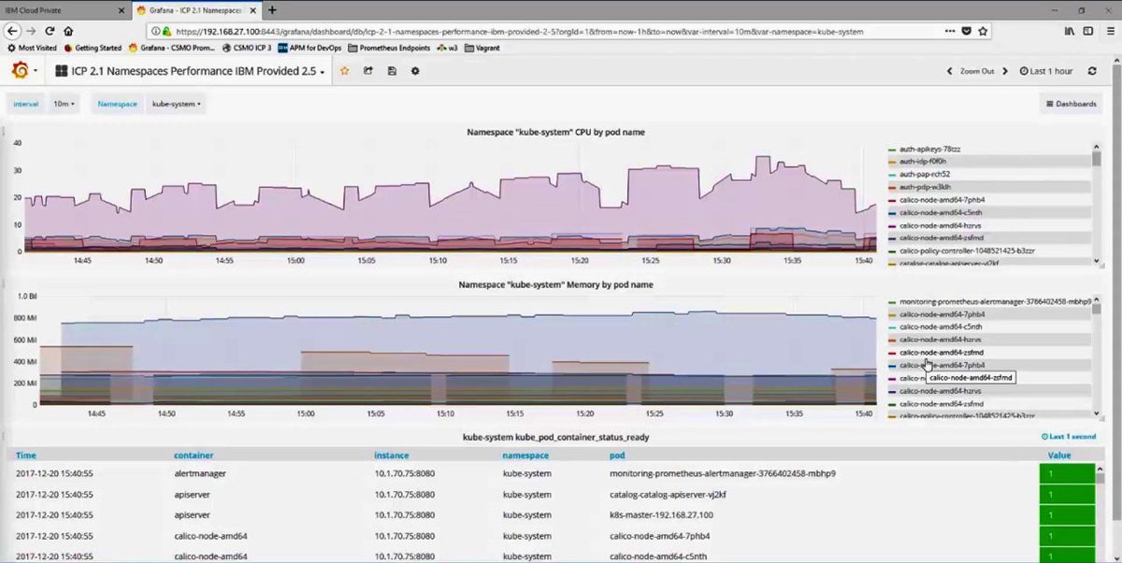
Task: Open the kube-system namespace dropdown
Action: tap(176, 104)
